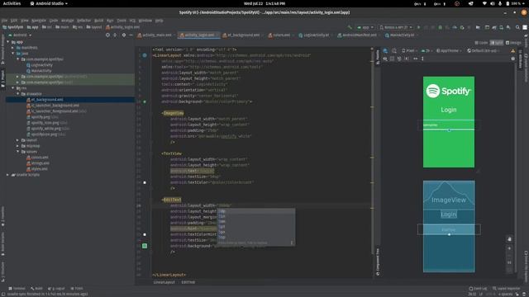Expand Gradle Scripts node
The height and width of the screenshot is (297, 529).
pos(8,175)
